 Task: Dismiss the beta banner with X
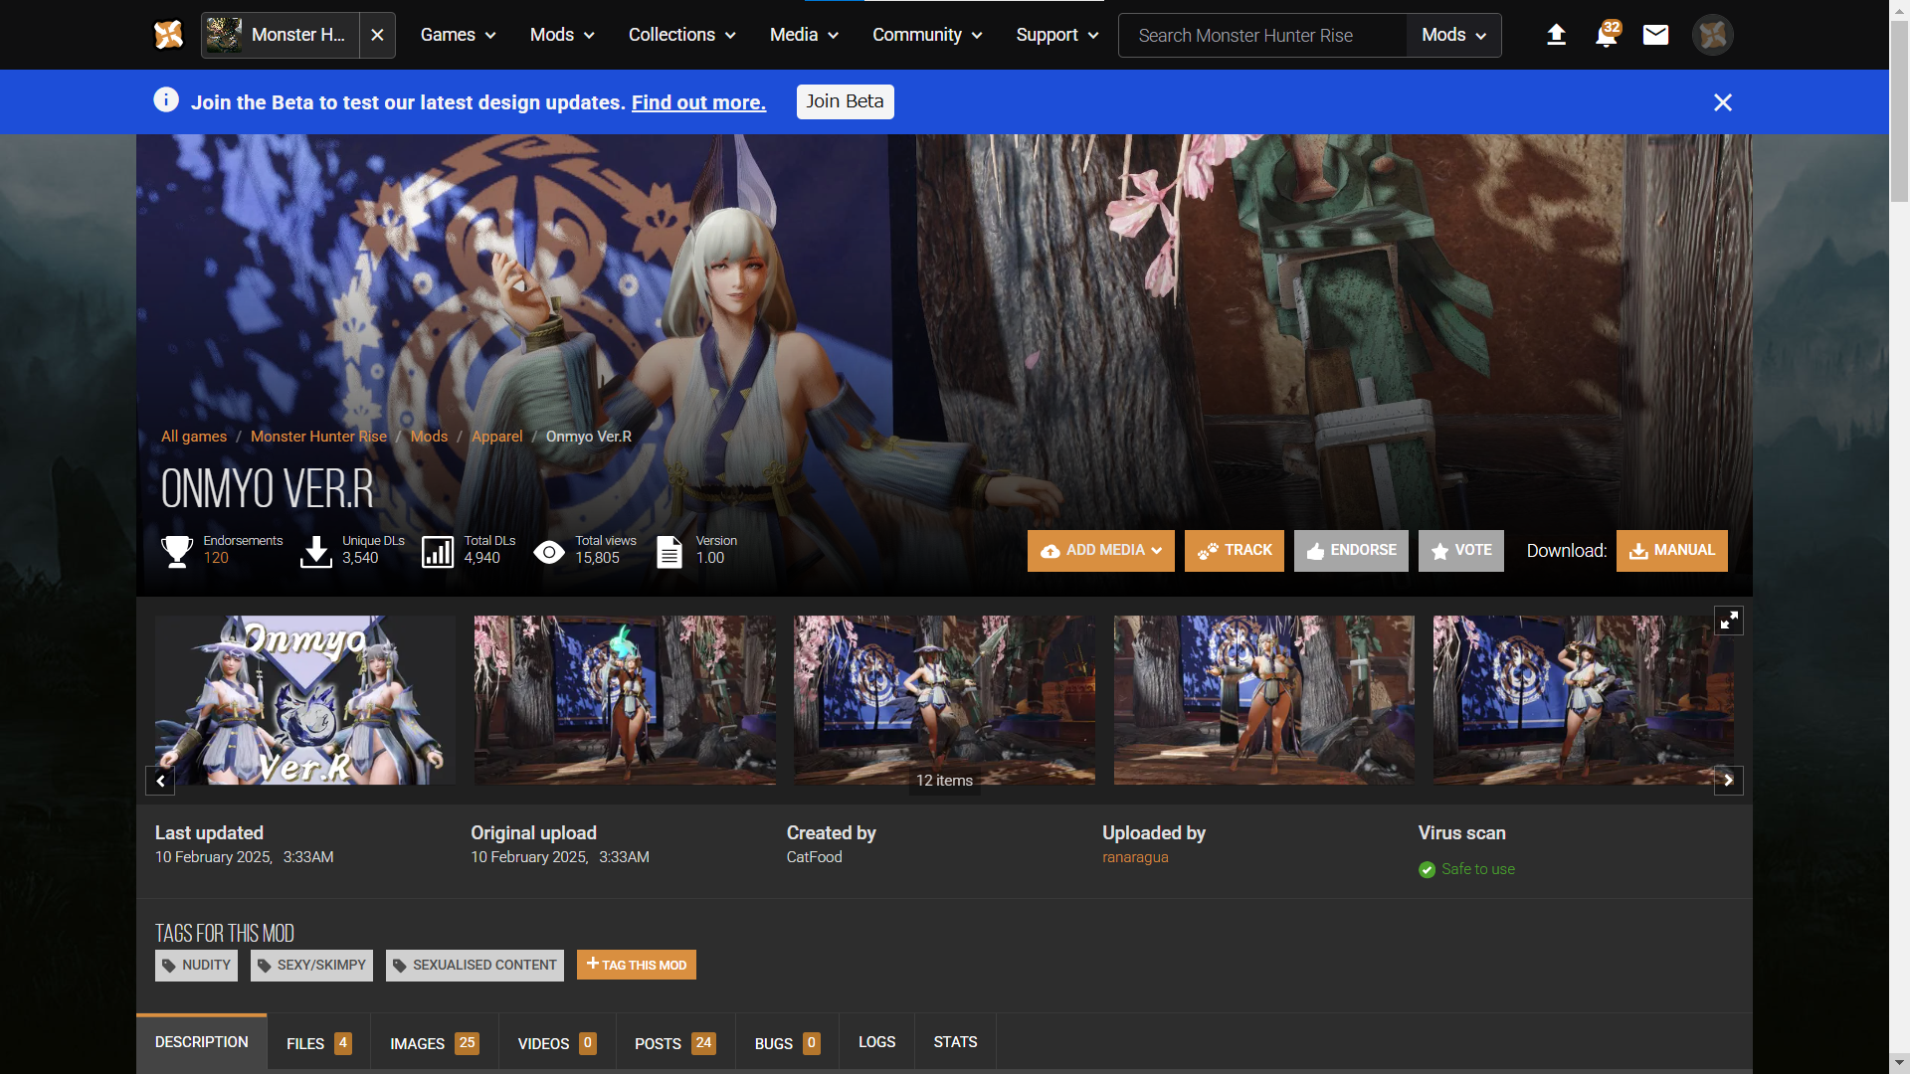click(1723, 102)
